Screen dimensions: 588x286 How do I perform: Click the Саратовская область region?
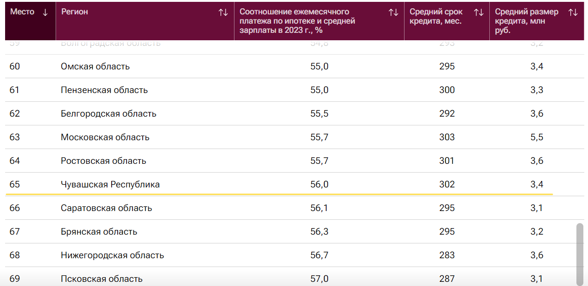(106, 208)
